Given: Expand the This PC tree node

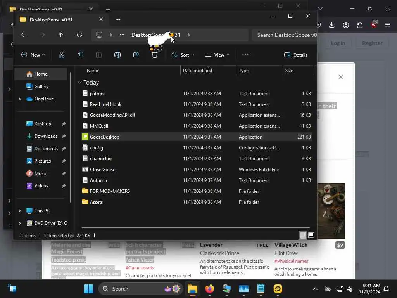Looking at the screenshot, I should pyautogui.click(x=19, y=211).
